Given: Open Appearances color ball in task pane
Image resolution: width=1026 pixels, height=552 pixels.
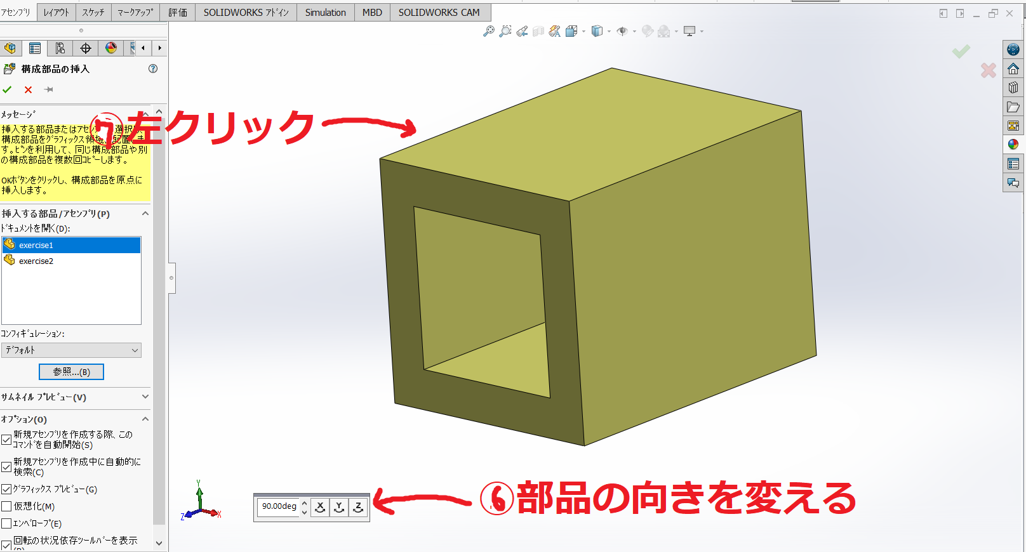Looking at the screenshot, I should click(1013, 145).
